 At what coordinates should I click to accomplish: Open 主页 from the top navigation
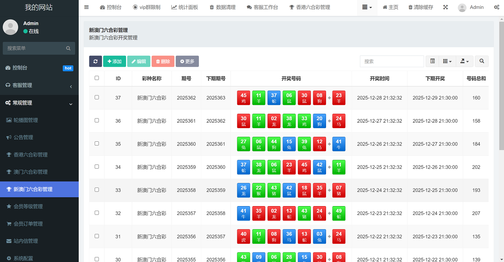pyautogui.click(x=390, y=7)
